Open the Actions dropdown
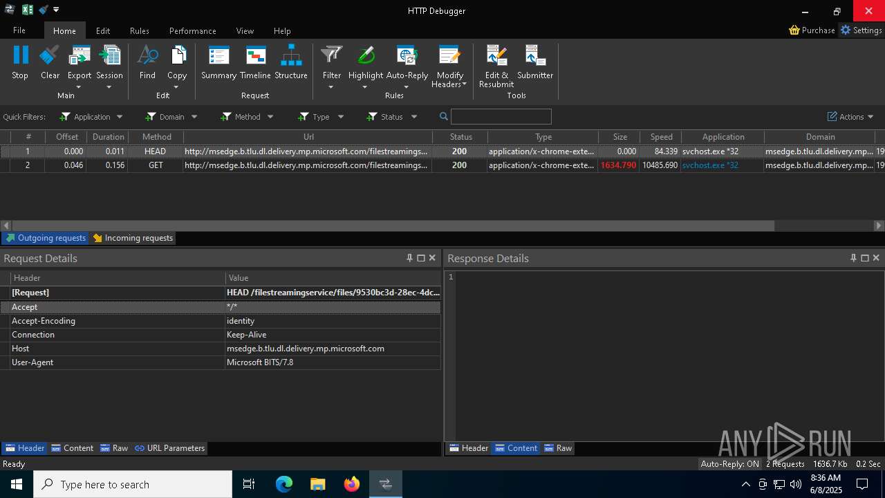Image resolution: width=885 pixels, height=498 pixels. click(850, 117)
